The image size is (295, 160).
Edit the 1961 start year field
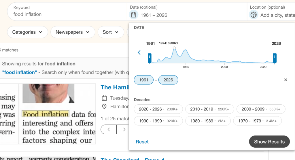pyautogui.click(x=143, y=80)
